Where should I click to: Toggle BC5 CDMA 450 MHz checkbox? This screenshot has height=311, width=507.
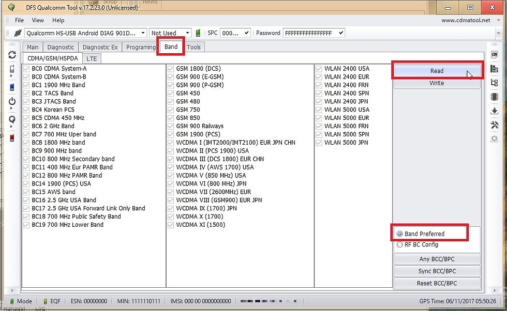tap(26, 118)
